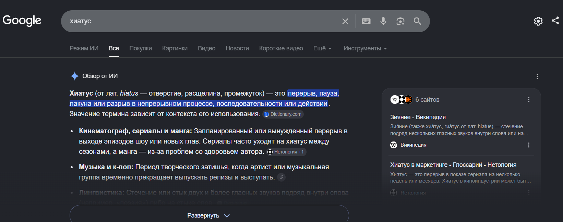Open quick settings gear icon
Viewport: 563px width, 222px height.
tap(538, 21)
